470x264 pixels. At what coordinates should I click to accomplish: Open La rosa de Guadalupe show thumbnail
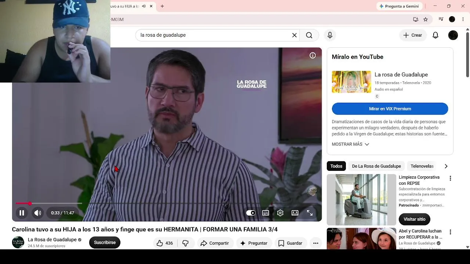click(x=351, y=82)
